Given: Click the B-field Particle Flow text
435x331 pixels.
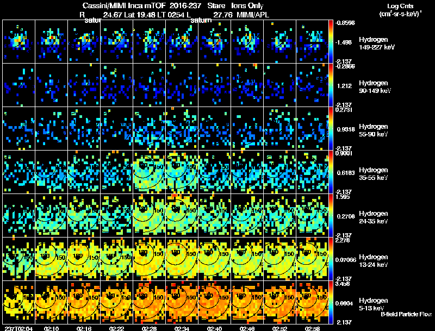Looking at the screenshot, I should tap(406, 314).
